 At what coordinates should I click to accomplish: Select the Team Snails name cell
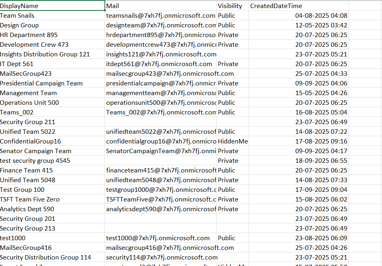click(x=52, y=16)
